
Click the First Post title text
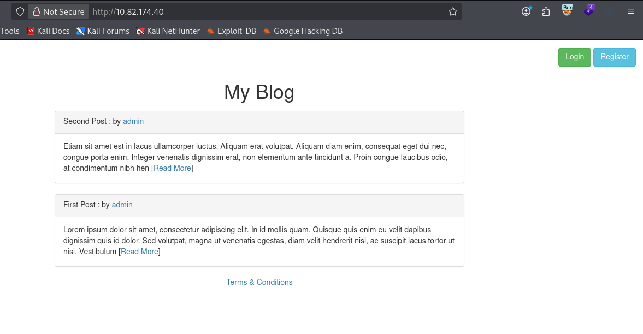tap(79, 205)
